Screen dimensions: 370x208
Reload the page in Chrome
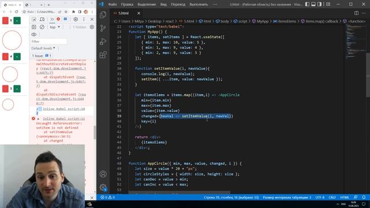click(17, 12)
